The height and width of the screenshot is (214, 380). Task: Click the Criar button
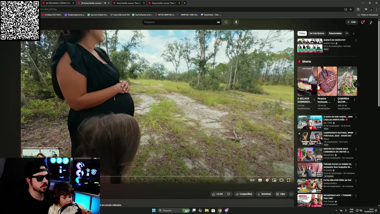351,22
